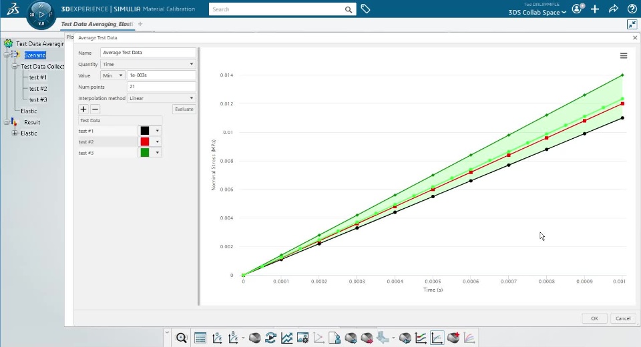
Task: Click the Cancel button
Action: 623,318
